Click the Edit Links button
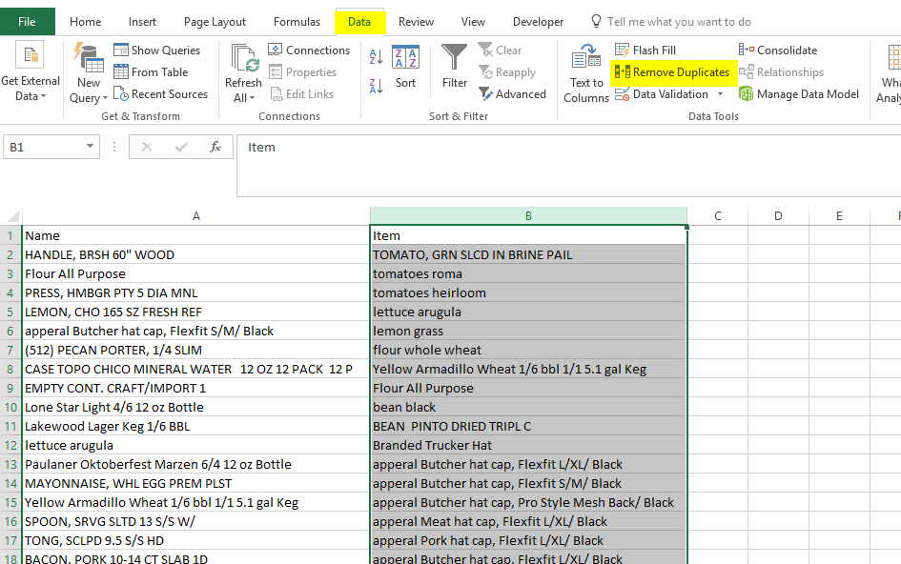This screenshot has height=564, width=901. 302,93
